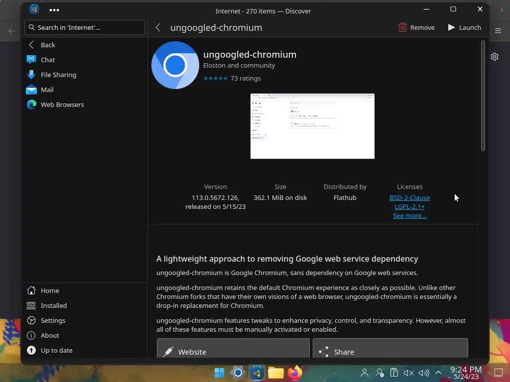Open Discover Settings page
Image resolution: width=510 pixels, height=382 pixels.
(85, 320)
